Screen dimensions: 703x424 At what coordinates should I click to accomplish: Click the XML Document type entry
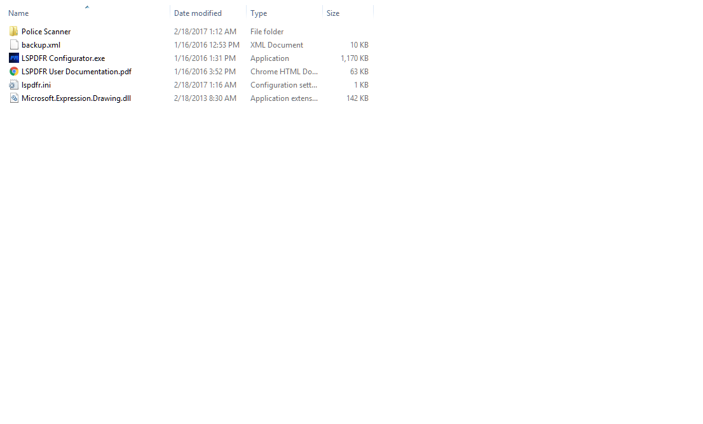(x=276, y=45)
